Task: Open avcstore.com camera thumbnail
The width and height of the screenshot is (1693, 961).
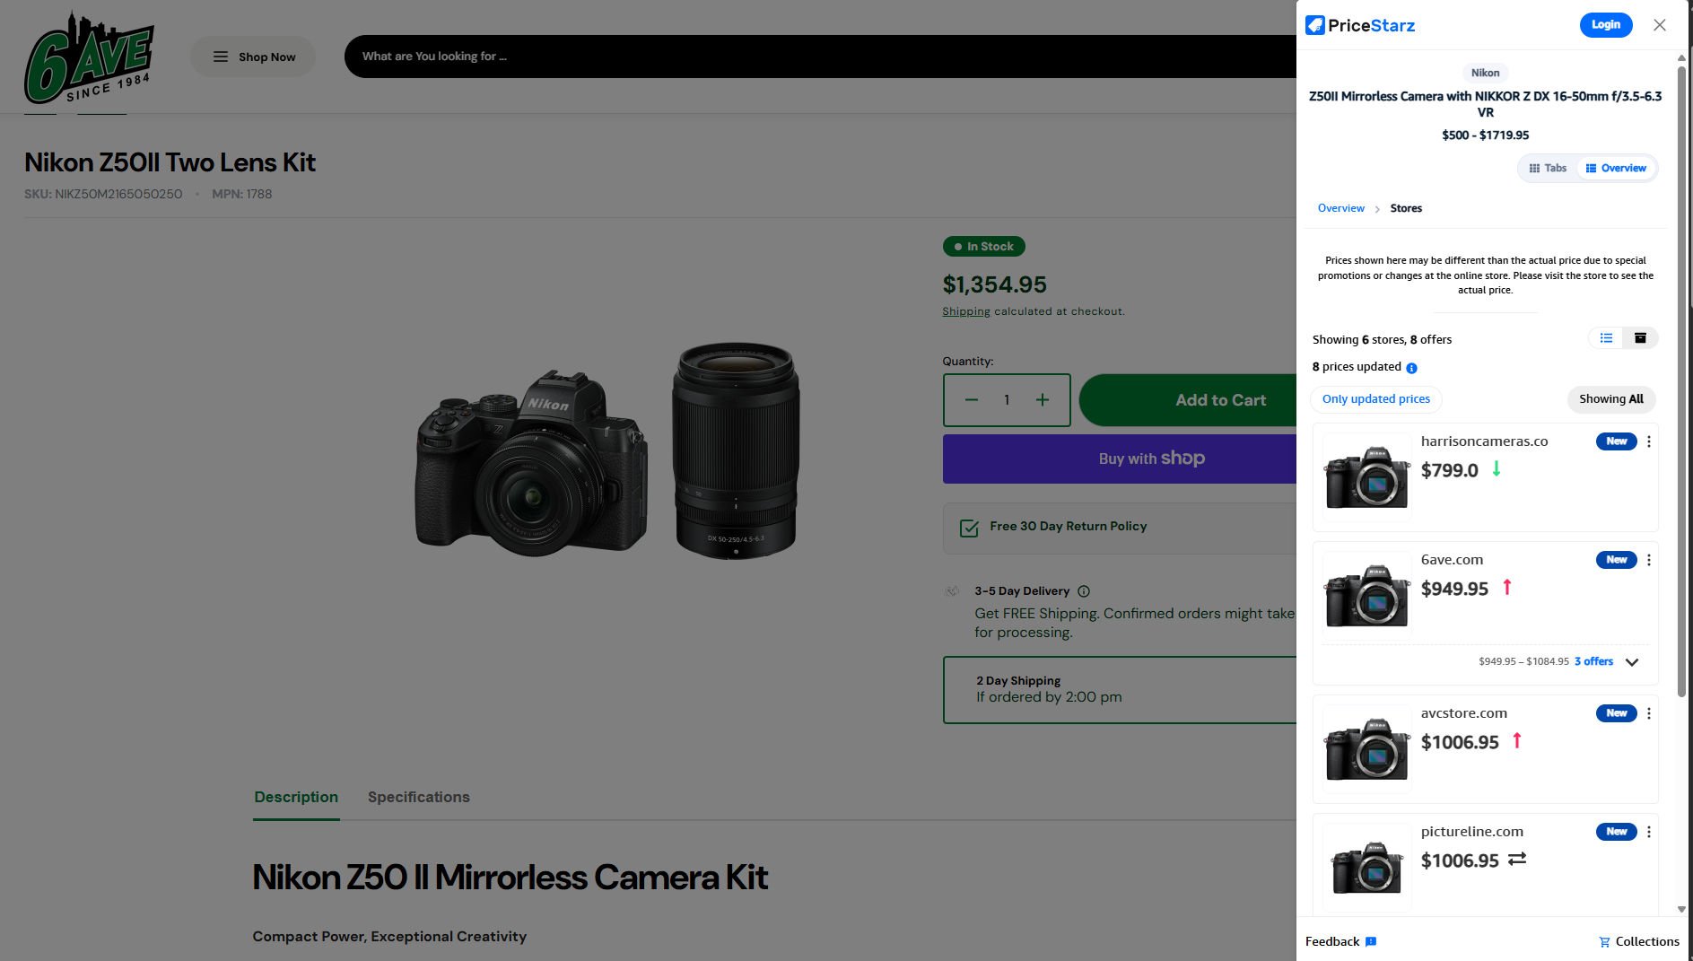Action: [x=1366, y=749]
